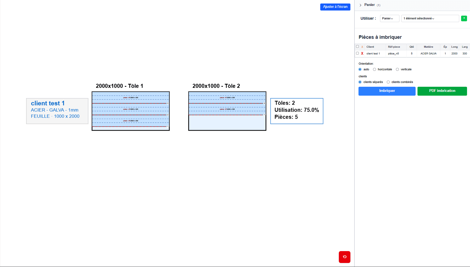The height and width of the screenshot is (267, 470).
Task: Click the X column header icon
Action: coord(362,47)
